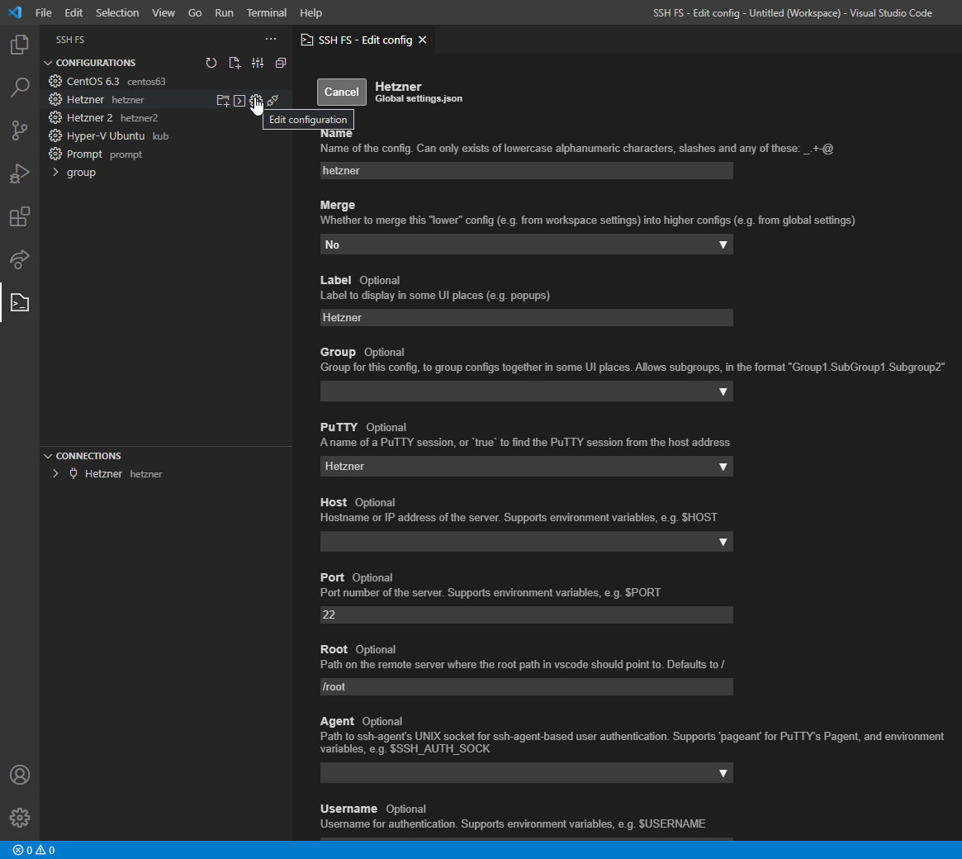
Task: Focus the Root field containing /root
Action: [526, 686]
